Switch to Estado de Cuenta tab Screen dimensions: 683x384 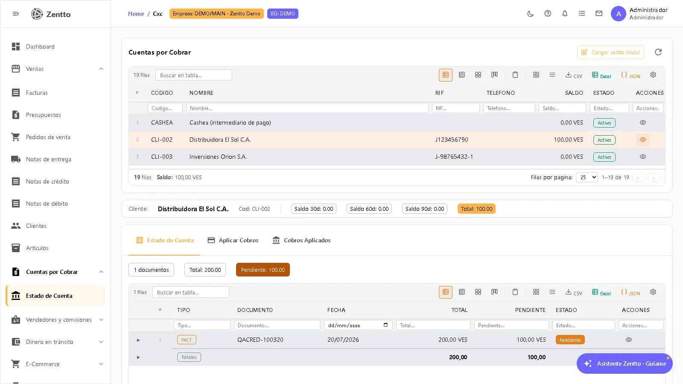(x=164, y=241)
